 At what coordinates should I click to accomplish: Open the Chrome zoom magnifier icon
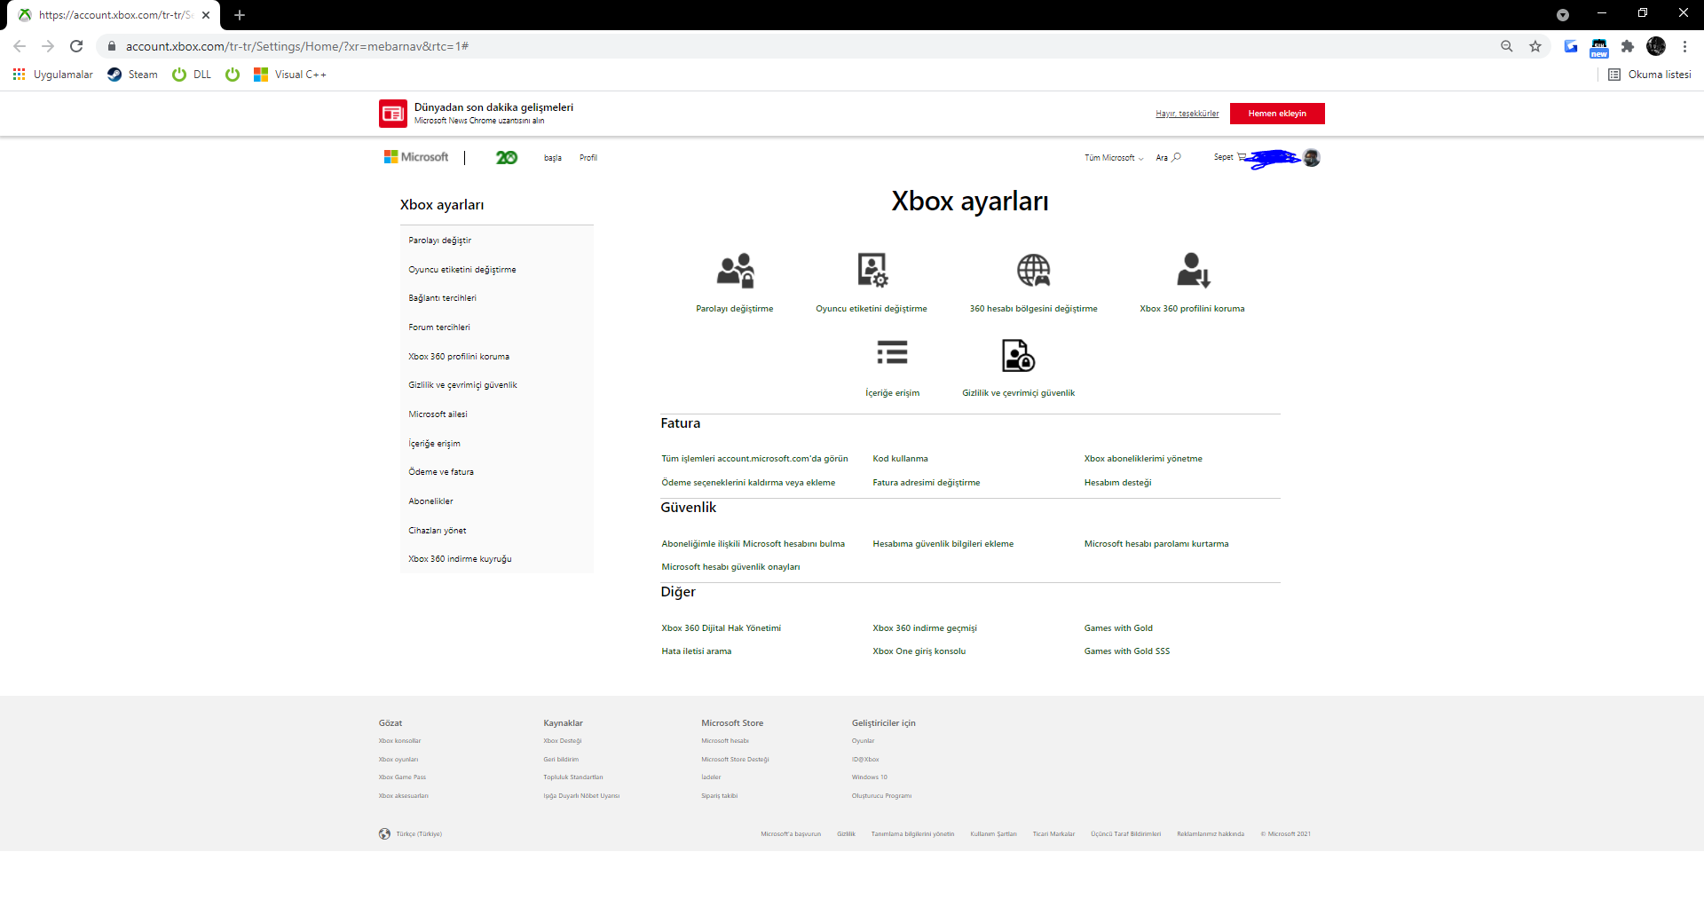point(1507,46)
